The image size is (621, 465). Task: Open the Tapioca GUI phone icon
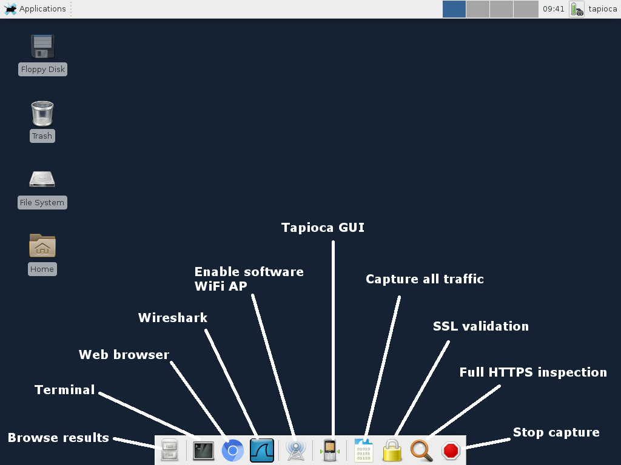pyautogui.click(x=329, y=450)
